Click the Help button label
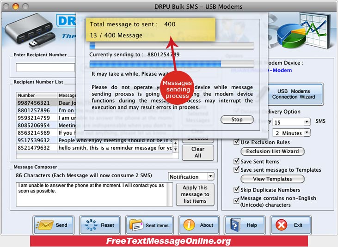 (252, 225)
